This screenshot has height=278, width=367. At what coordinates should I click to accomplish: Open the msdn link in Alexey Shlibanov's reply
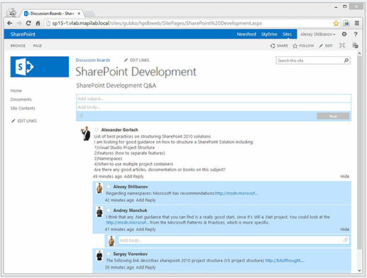coord(236,193)
